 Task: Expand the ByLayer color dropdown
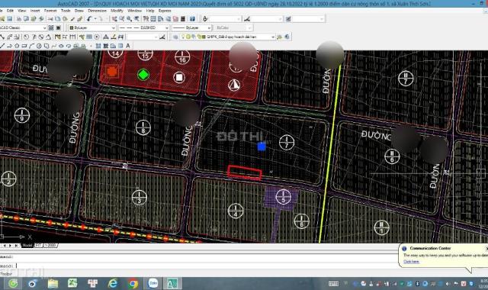click(114, 27)
